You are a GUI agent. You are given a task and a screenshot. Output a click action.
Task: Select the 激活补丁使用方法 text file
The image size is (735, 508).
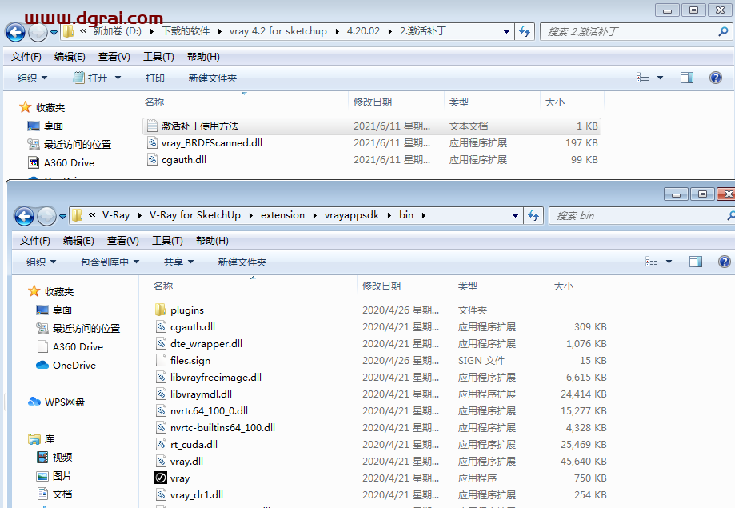199,126
